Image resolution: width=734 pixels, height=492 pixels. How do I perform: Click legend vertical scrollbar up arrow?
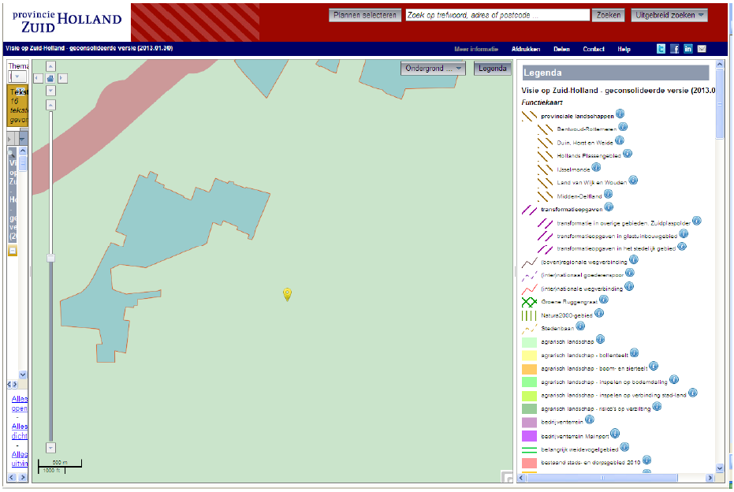coord(720,64)
